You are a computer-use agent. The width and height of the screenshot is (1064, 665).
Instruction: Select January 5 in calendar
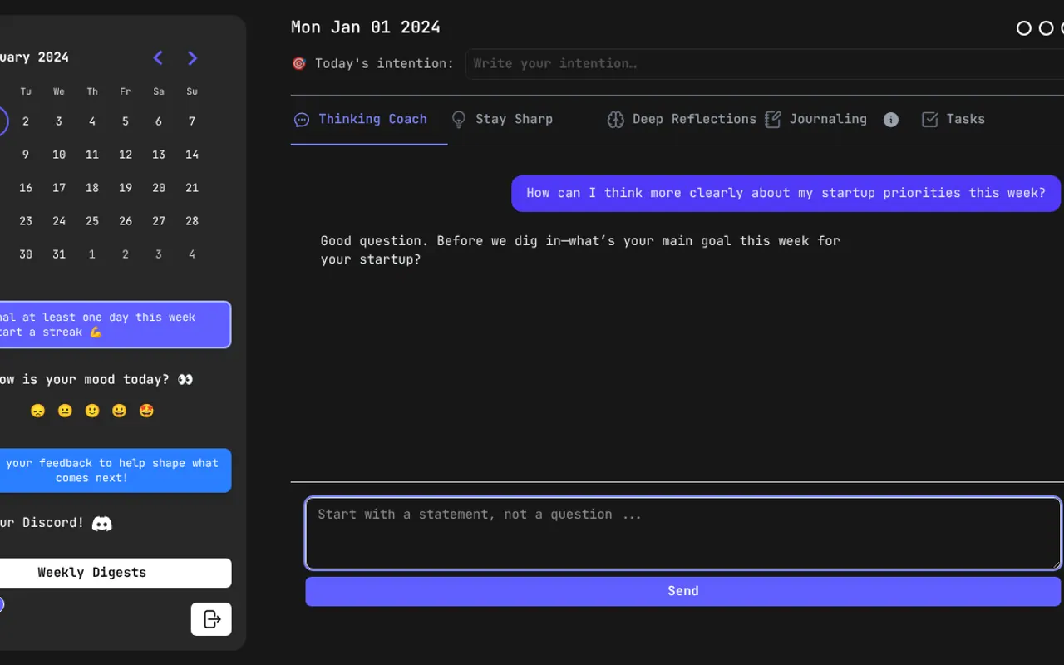(x=126, y=121)
